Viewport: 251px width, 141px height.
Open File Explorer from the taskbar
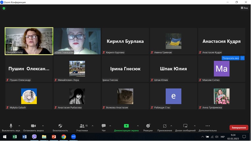tap(44, 137)
